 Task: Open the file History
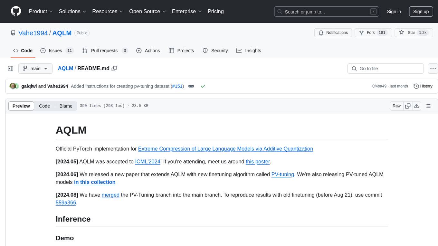423,86
